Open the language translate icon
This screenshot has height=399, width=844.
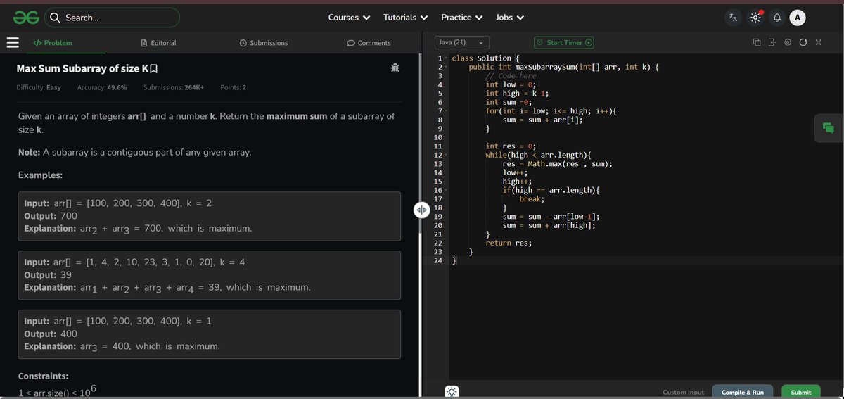click(x=733, y=18)
